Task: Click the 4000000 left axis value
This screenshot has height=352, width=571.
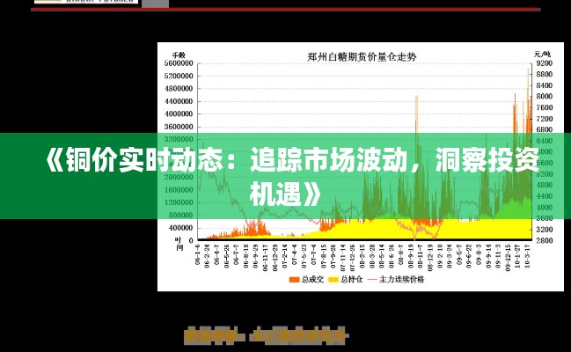Action: (x=179, y=114)
